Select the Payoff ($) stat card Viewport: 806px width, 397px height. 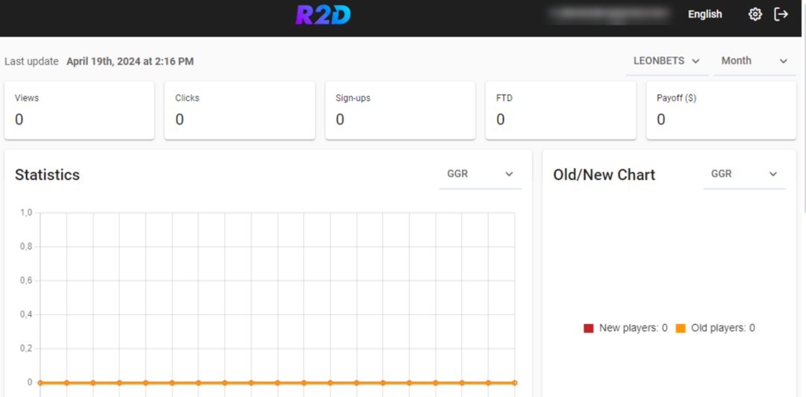(721, 110)
